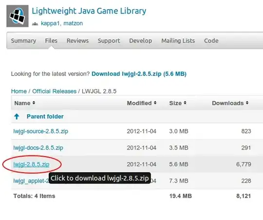Click the 6,779 downloads value

[x=244, y=165]
